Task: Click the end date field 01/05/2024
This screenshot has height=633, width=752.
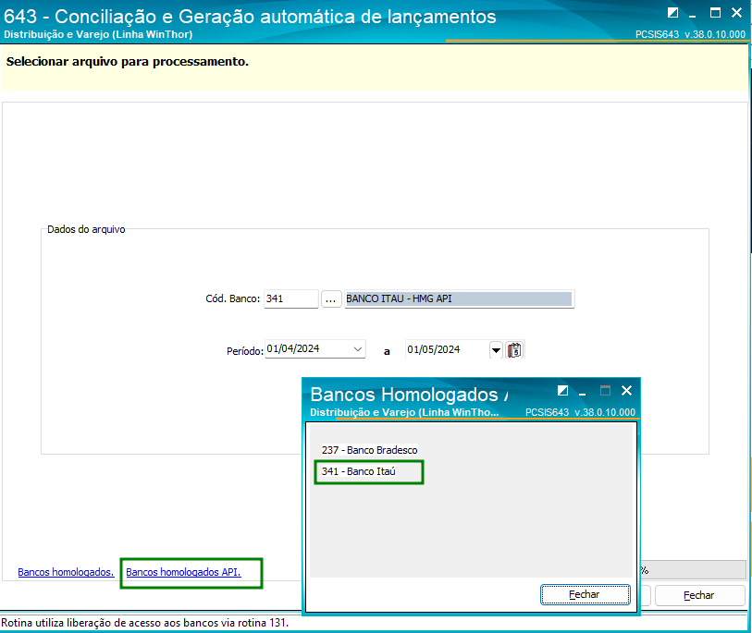Action: click(447, 350)
